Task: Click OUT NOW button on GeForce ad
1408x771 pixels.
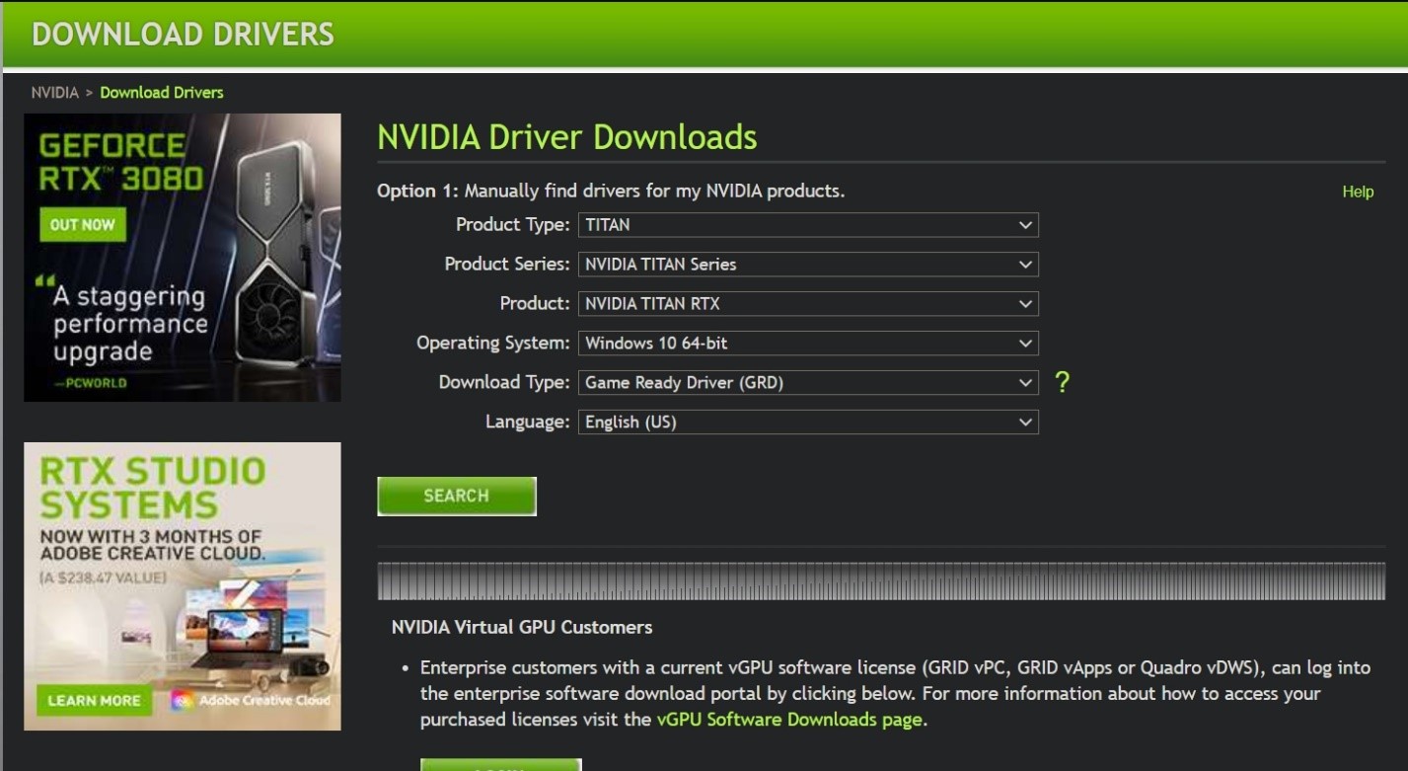Action: 83,225
